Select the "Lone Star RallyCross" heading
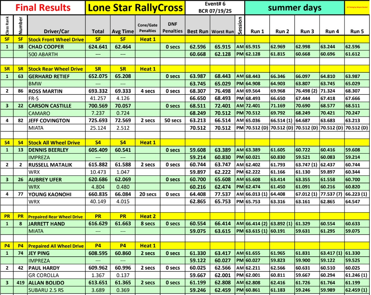The height and width of the screenshot is (295, 371). (x=135, y=7)
